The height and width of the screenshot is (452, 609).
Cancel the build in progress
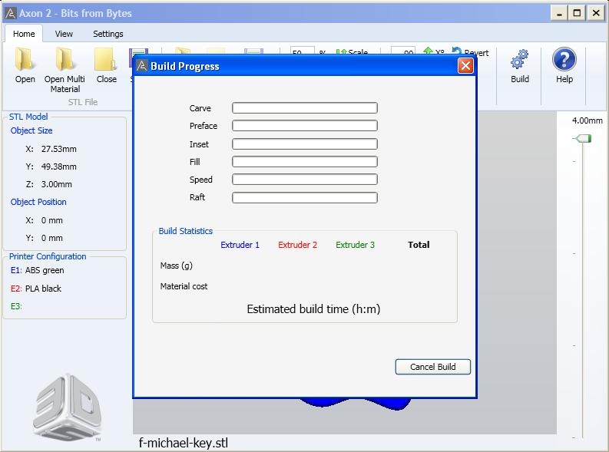[x=432, y=367]
